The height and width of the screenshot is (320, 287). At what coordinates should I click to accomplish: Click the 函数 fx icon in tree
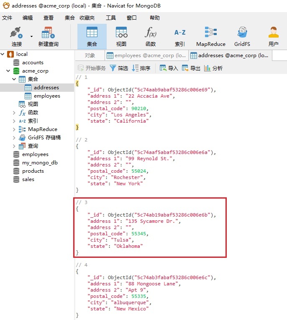point(22,113)
